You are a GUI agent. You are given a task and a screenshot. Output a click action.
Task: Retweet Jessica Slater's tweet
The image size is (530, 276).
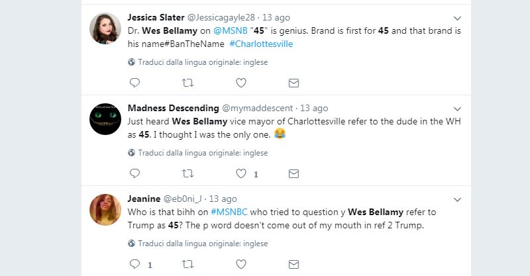point(187,83)
